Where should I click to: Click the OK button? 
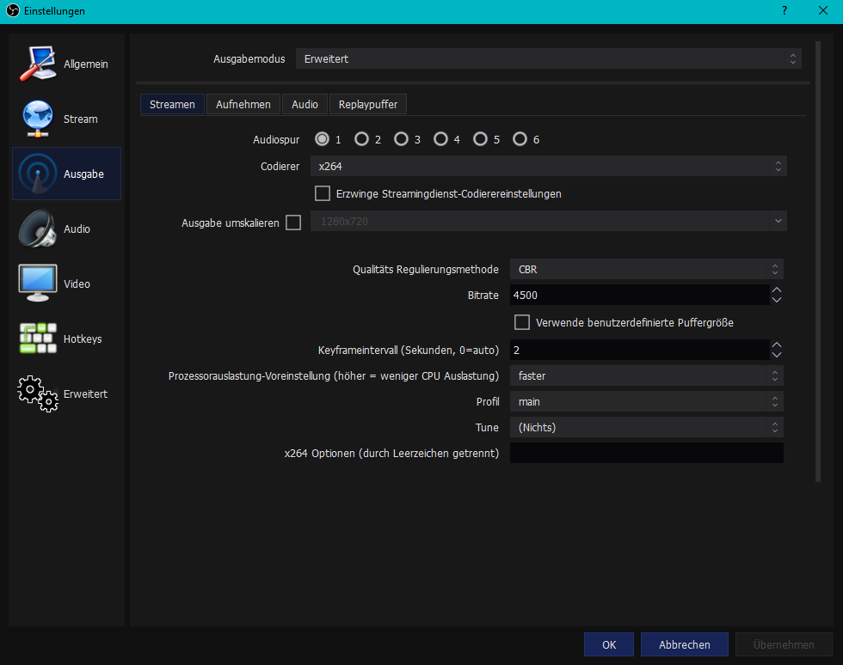tap(609, 644)
